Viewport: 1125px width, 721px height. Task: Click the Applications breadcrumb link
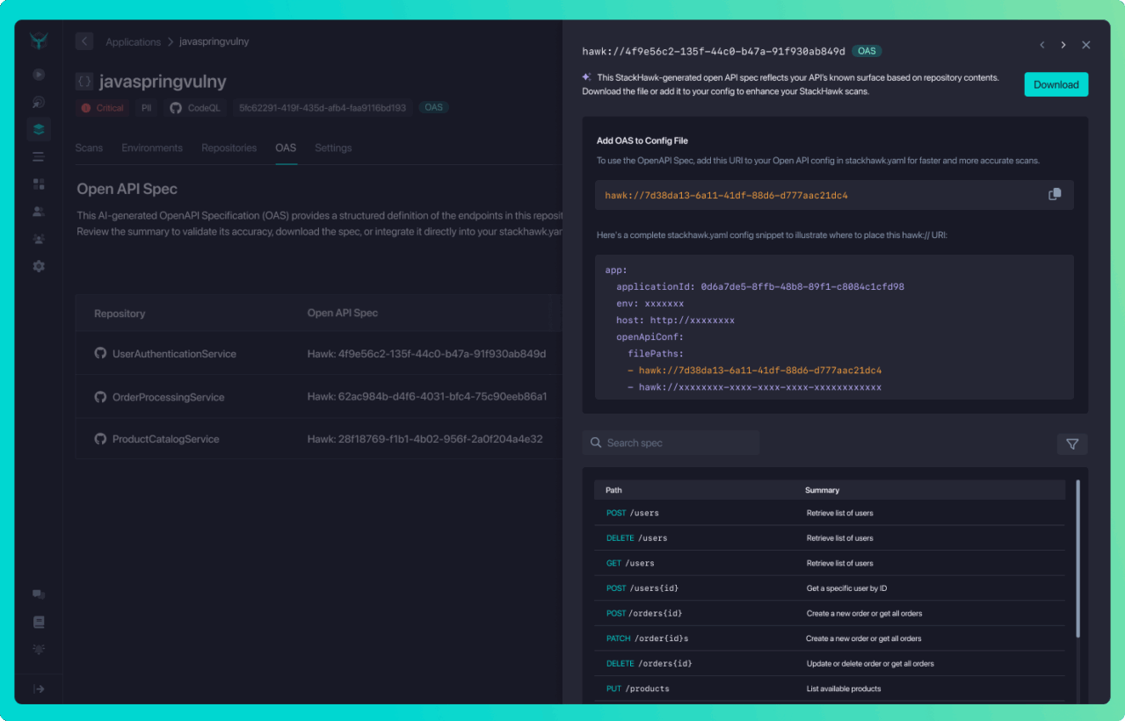click(133, 41)
